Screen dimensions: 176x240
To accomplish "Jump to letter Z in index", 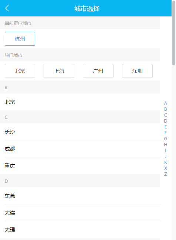I will tap(165, 174).
